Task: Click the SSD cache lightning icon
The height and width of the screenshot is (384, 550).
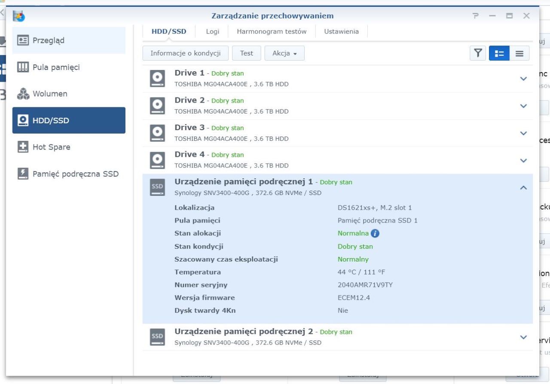Action: tap(22, 174)
